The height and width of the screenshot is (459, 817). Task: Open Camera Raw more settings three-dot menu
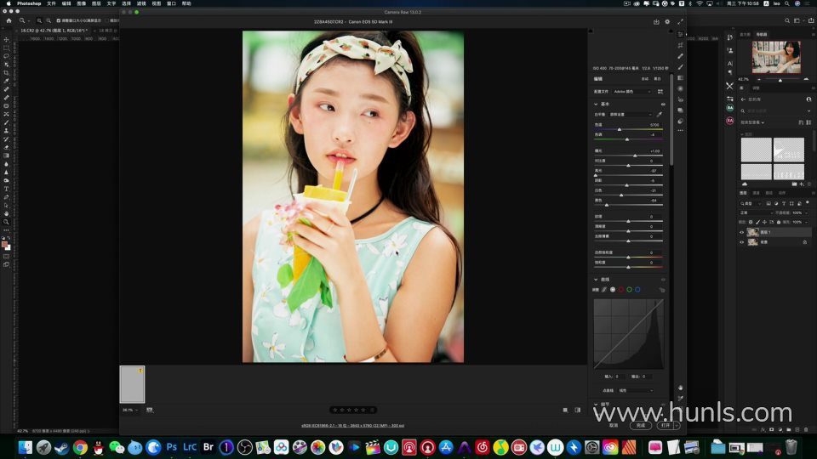click(x=681, y=131)
